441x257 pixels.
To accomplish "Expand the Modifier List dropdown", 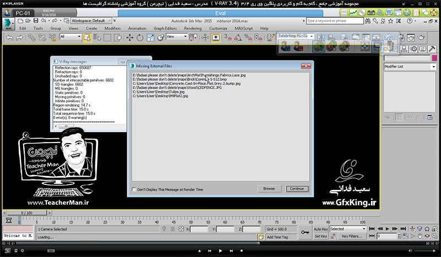I will click(410, 67).
